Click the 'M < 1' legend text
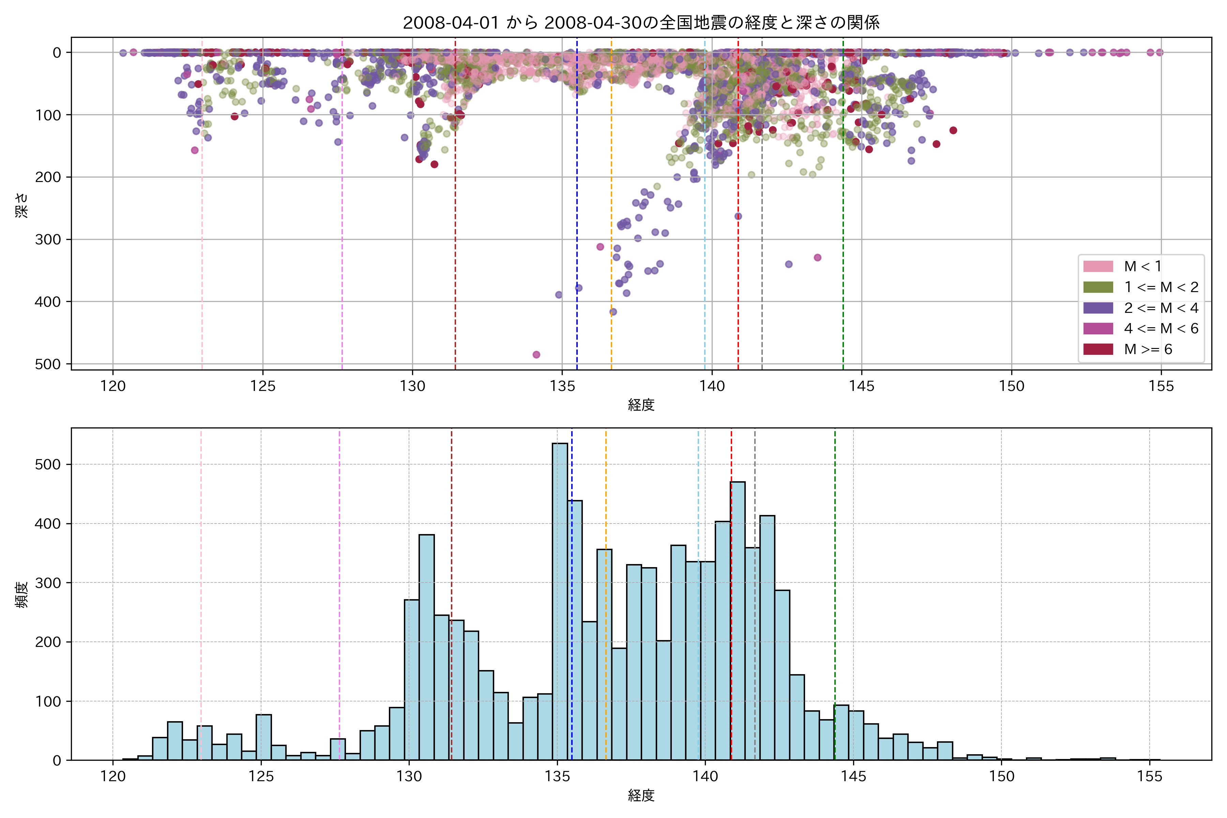The image size is (1227, 818). pos(1142,267)
